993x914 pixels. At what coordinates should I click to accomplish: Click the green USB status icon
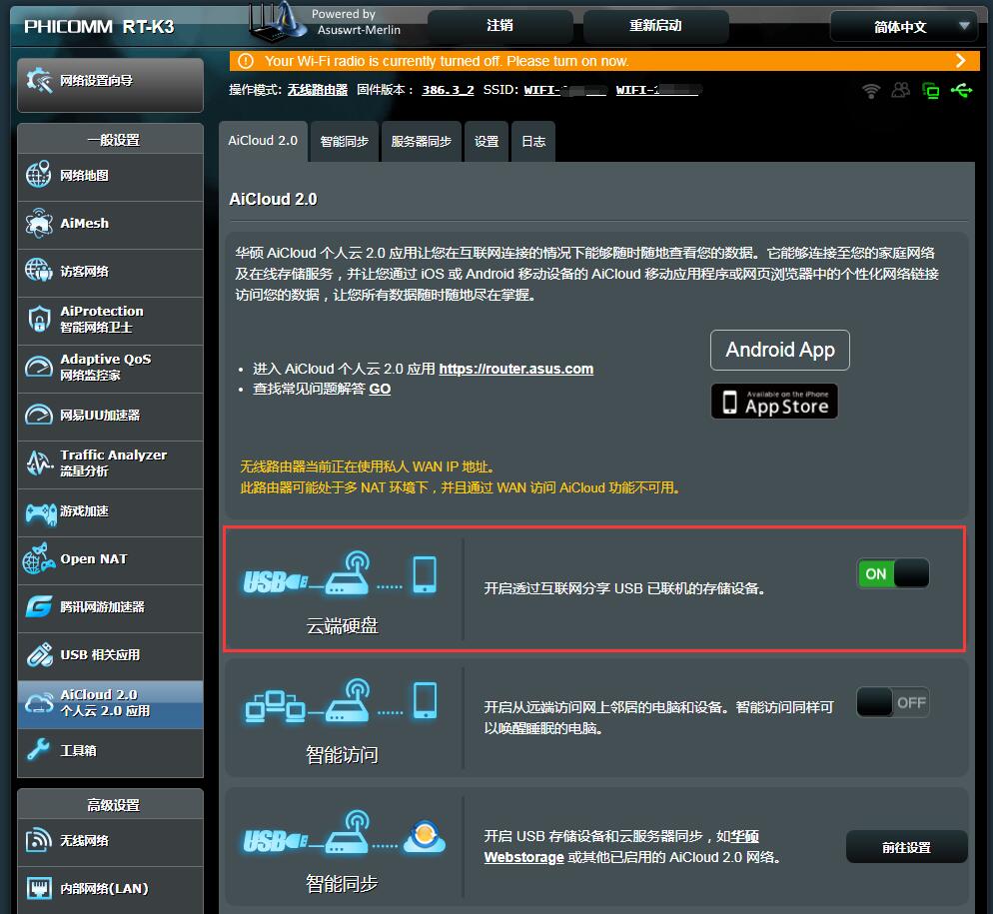tap(961, 91)
